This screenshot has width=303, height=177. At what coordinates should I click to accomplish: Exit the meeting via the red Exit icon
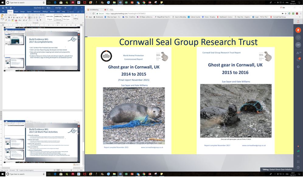tap(298, 22)
